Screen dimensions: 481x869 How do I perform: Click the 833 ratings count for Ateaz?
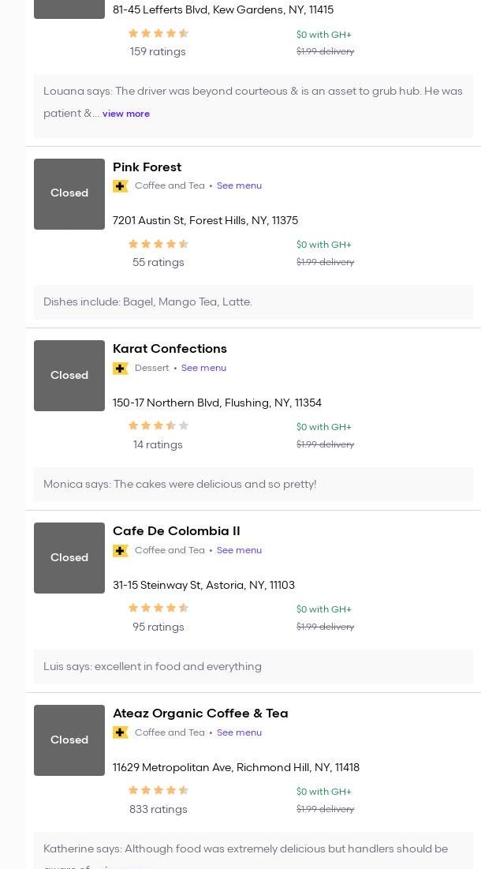coord(158,810)
